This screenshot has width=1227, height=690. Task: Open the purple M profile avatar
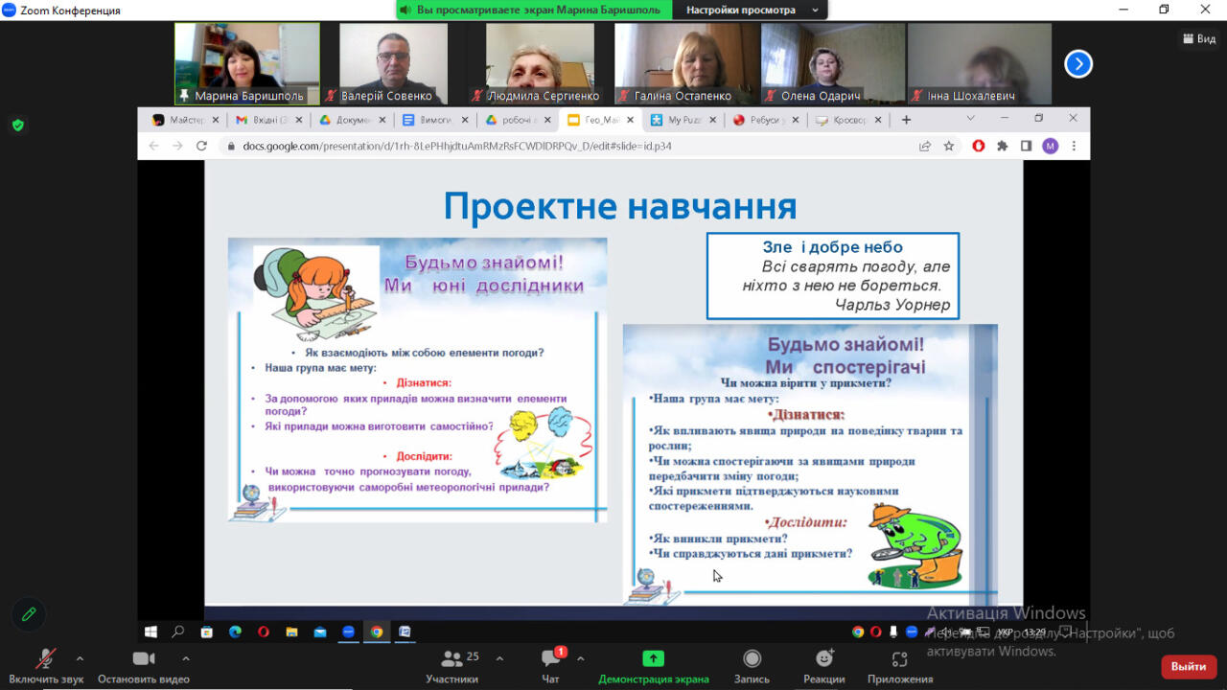pos(1051,146)
